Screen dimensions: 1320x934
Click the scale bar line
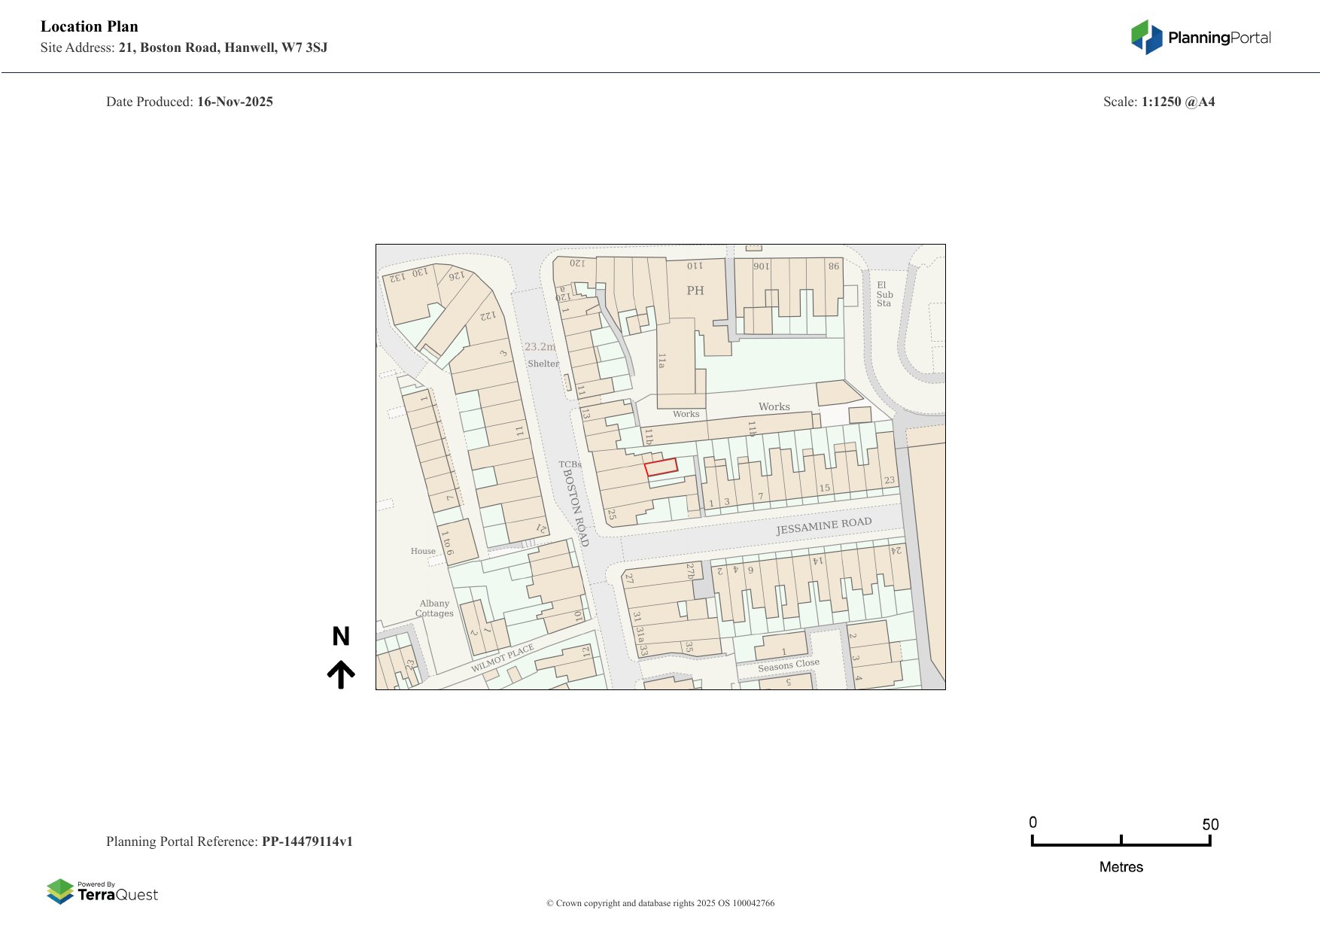point(1121,844)
